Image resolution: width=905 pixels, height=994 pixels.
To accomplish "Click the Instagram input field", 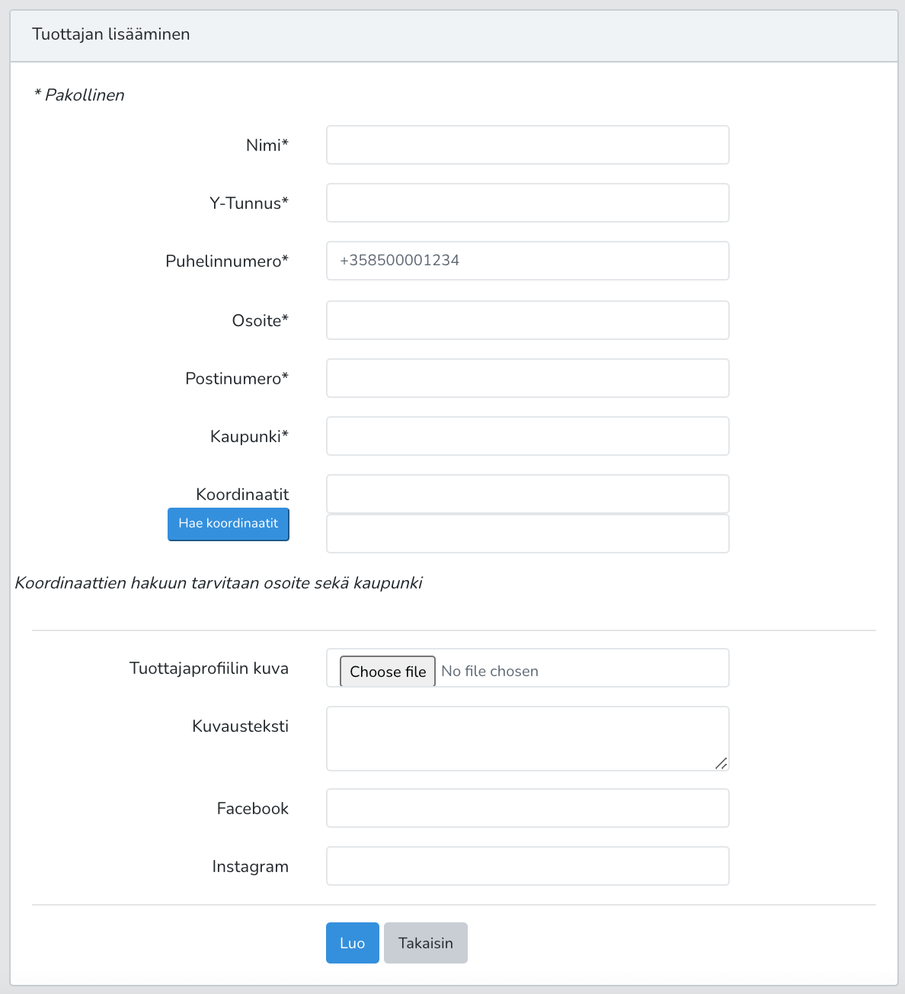I will tap(528, 866).
